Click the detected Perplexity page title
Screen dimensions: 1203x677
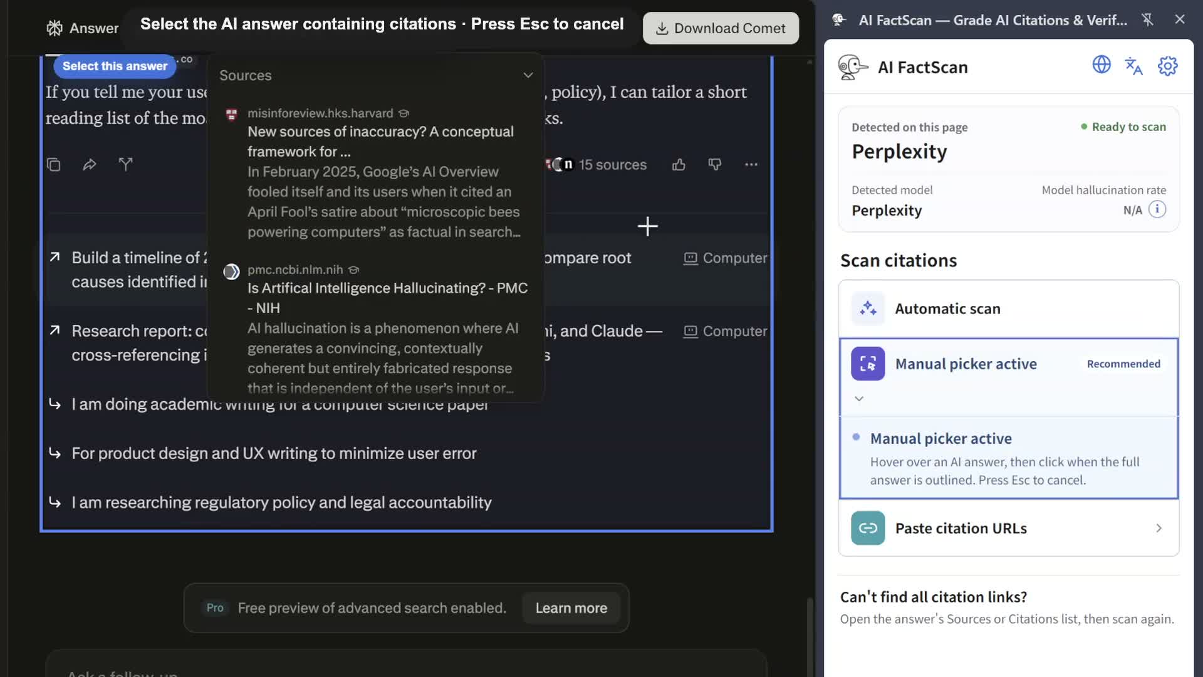pos(899,152)
